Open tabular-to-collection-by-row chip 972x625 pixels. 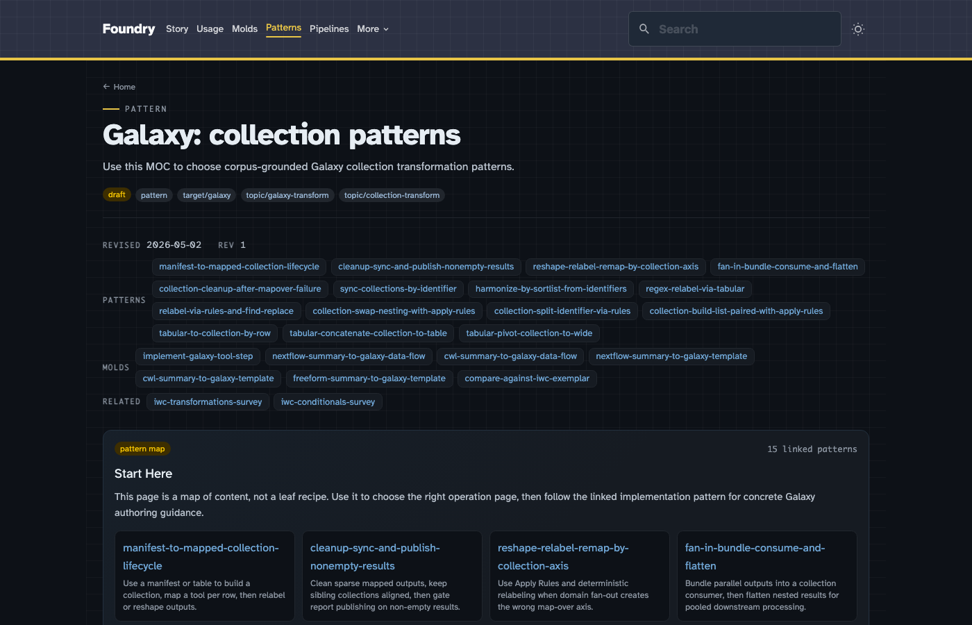(215, 333)
